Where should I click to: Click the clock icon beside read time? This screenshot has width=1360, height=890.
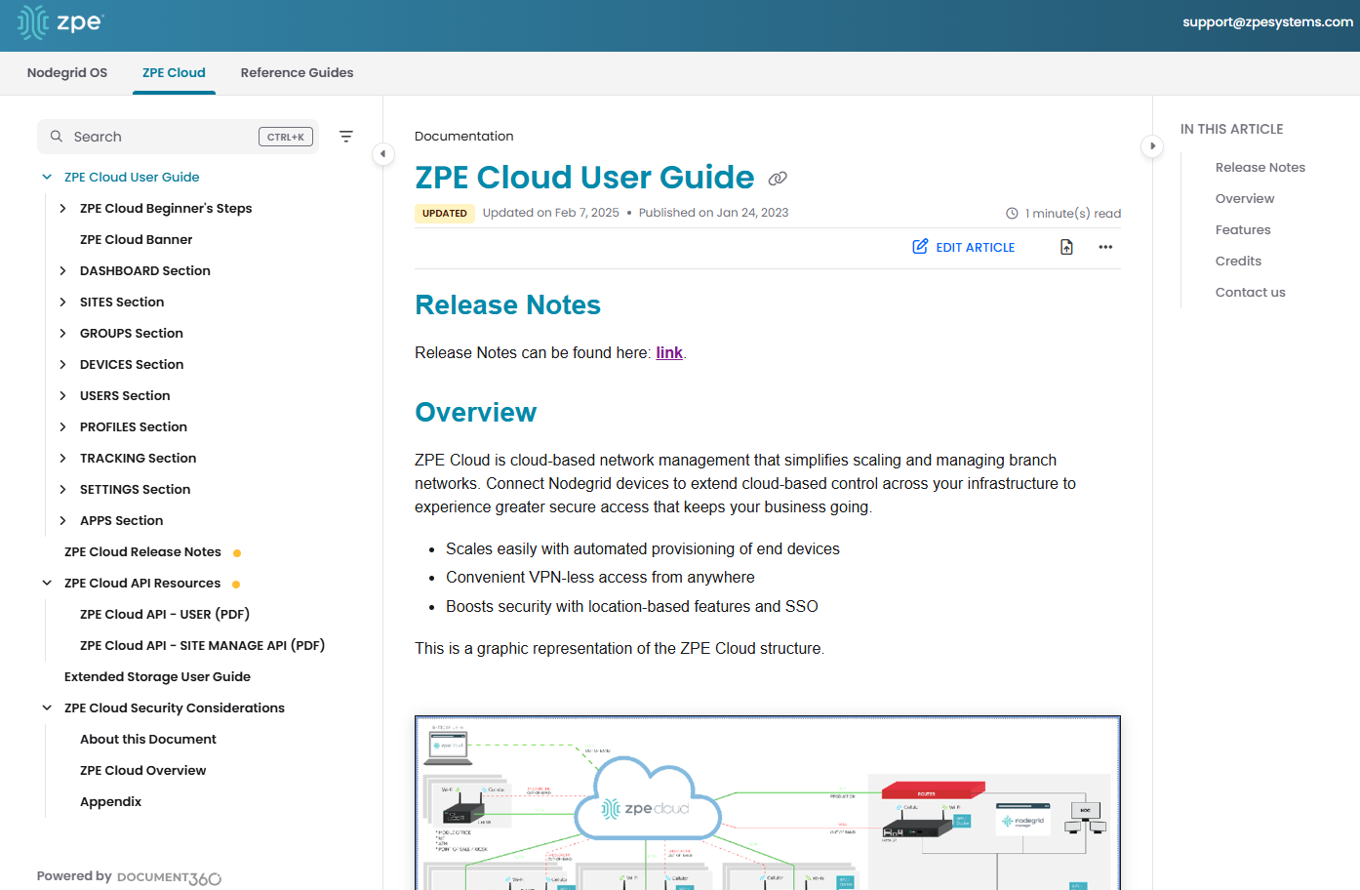(x=1012, y=213)
